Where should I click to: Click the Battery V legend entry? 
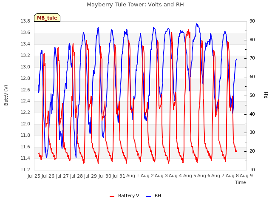(124, 195)
